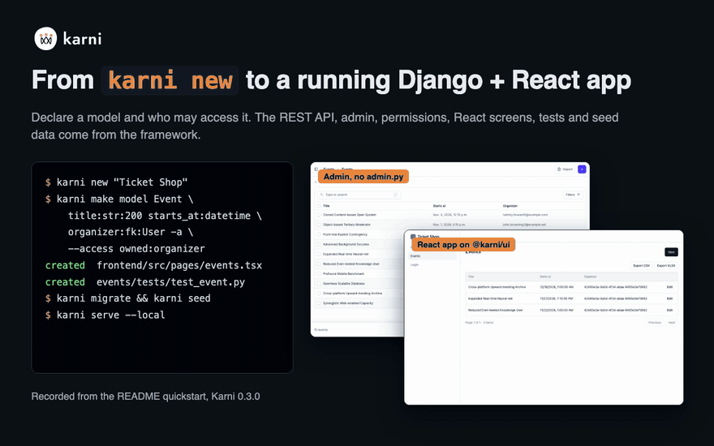714x446 pixels.
Task: Select Events in the React app sidebar
Action: [432, 256]
